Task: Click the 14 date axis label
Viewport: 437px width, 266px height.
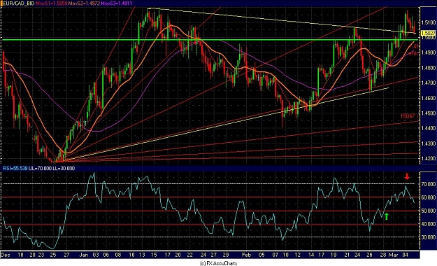Action: (x=311, y=255)
